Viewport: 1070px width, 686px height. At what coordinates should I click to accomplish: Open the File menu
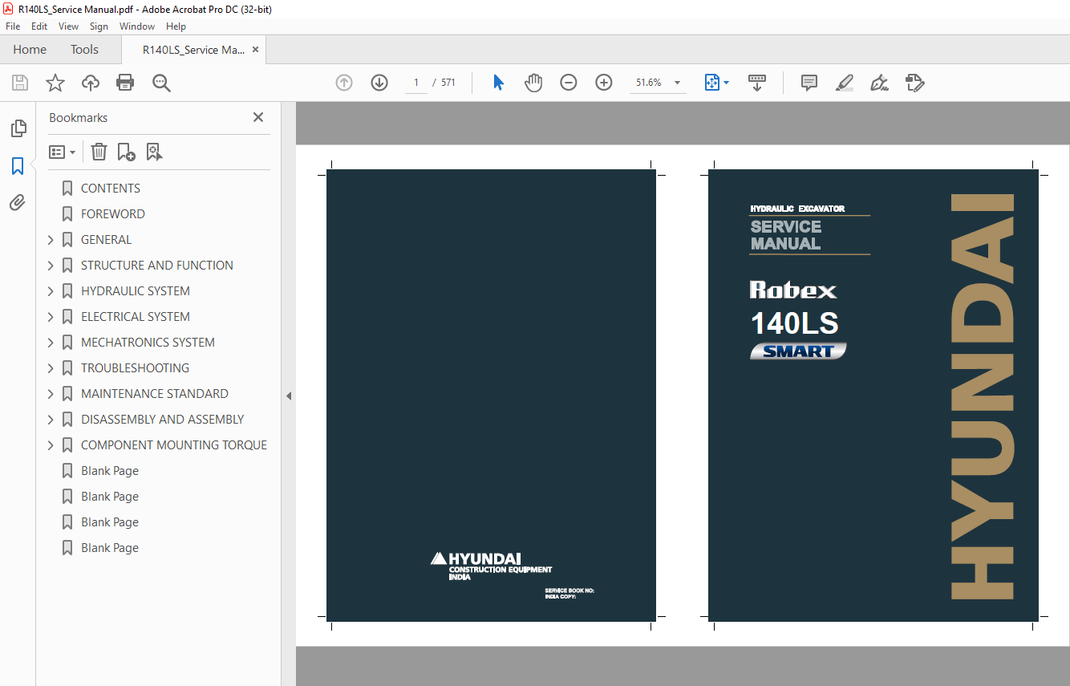(x=13, y=26)
